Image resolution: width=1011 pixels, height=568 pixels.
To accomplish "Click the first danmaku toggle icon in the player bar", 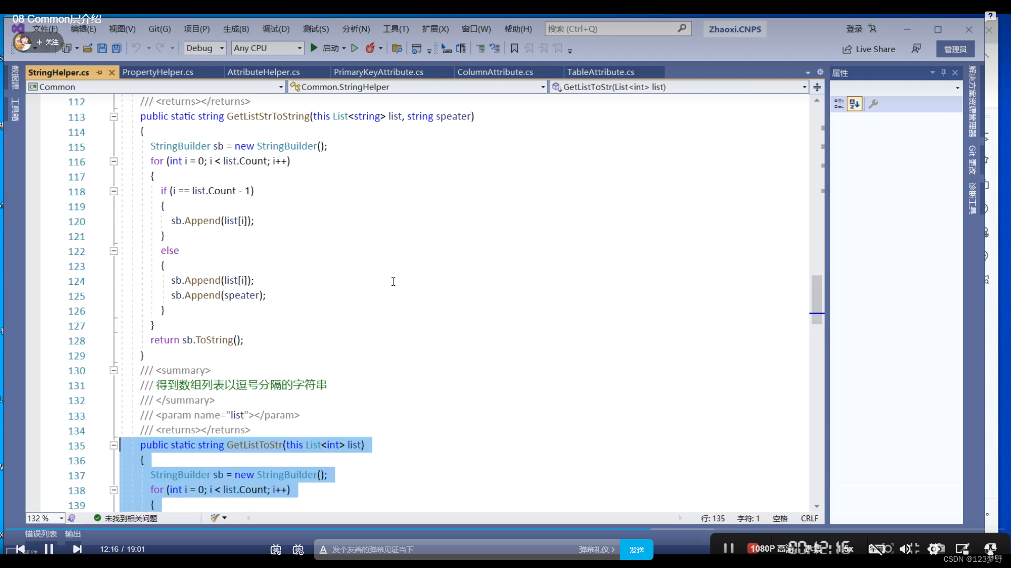I will (276, 550).
